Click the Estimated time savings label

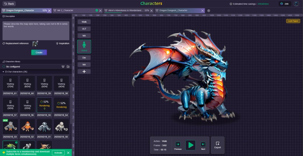pyautogui.click(x=245, y=4)
